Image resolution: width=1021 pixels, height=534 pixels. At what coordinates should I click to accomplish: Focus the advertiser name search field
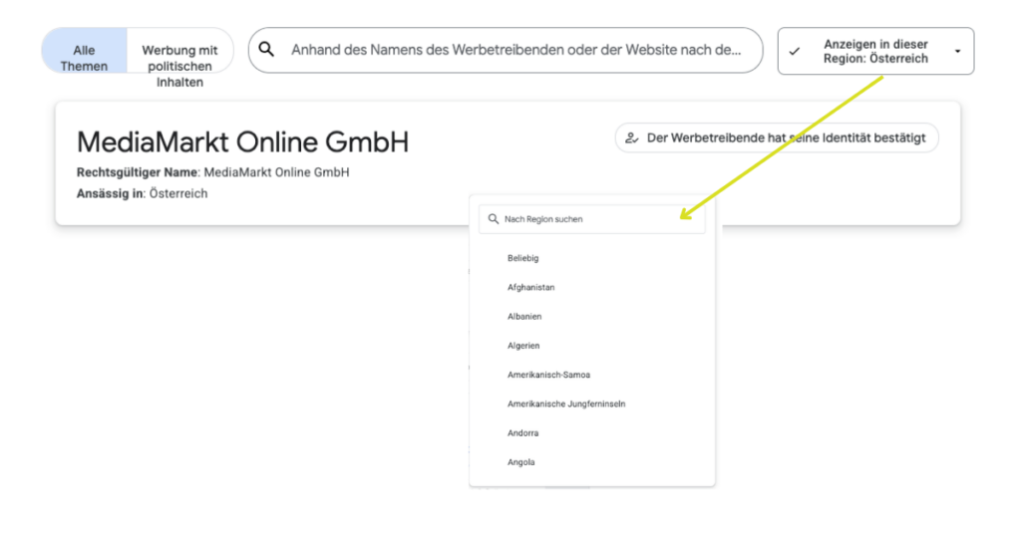[x=506, y=50]
